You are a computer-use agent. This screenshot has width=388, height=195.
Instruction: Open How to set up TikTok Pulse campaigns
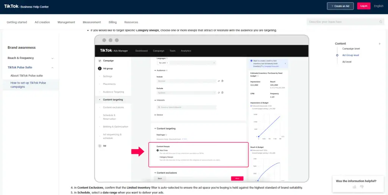[x=28, y=85]
